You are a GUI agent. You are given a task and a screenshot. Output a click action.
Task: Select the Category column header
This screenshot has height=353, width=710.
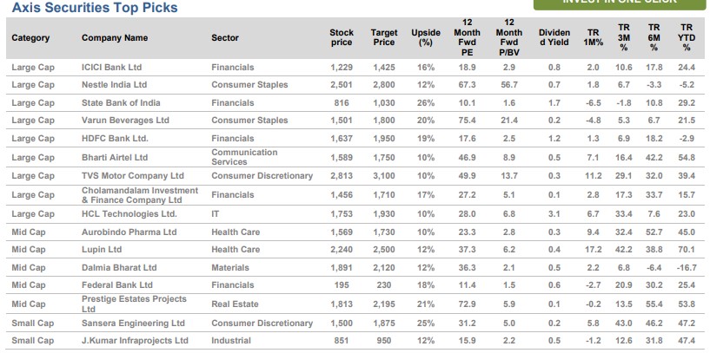(x=31, y=38)
